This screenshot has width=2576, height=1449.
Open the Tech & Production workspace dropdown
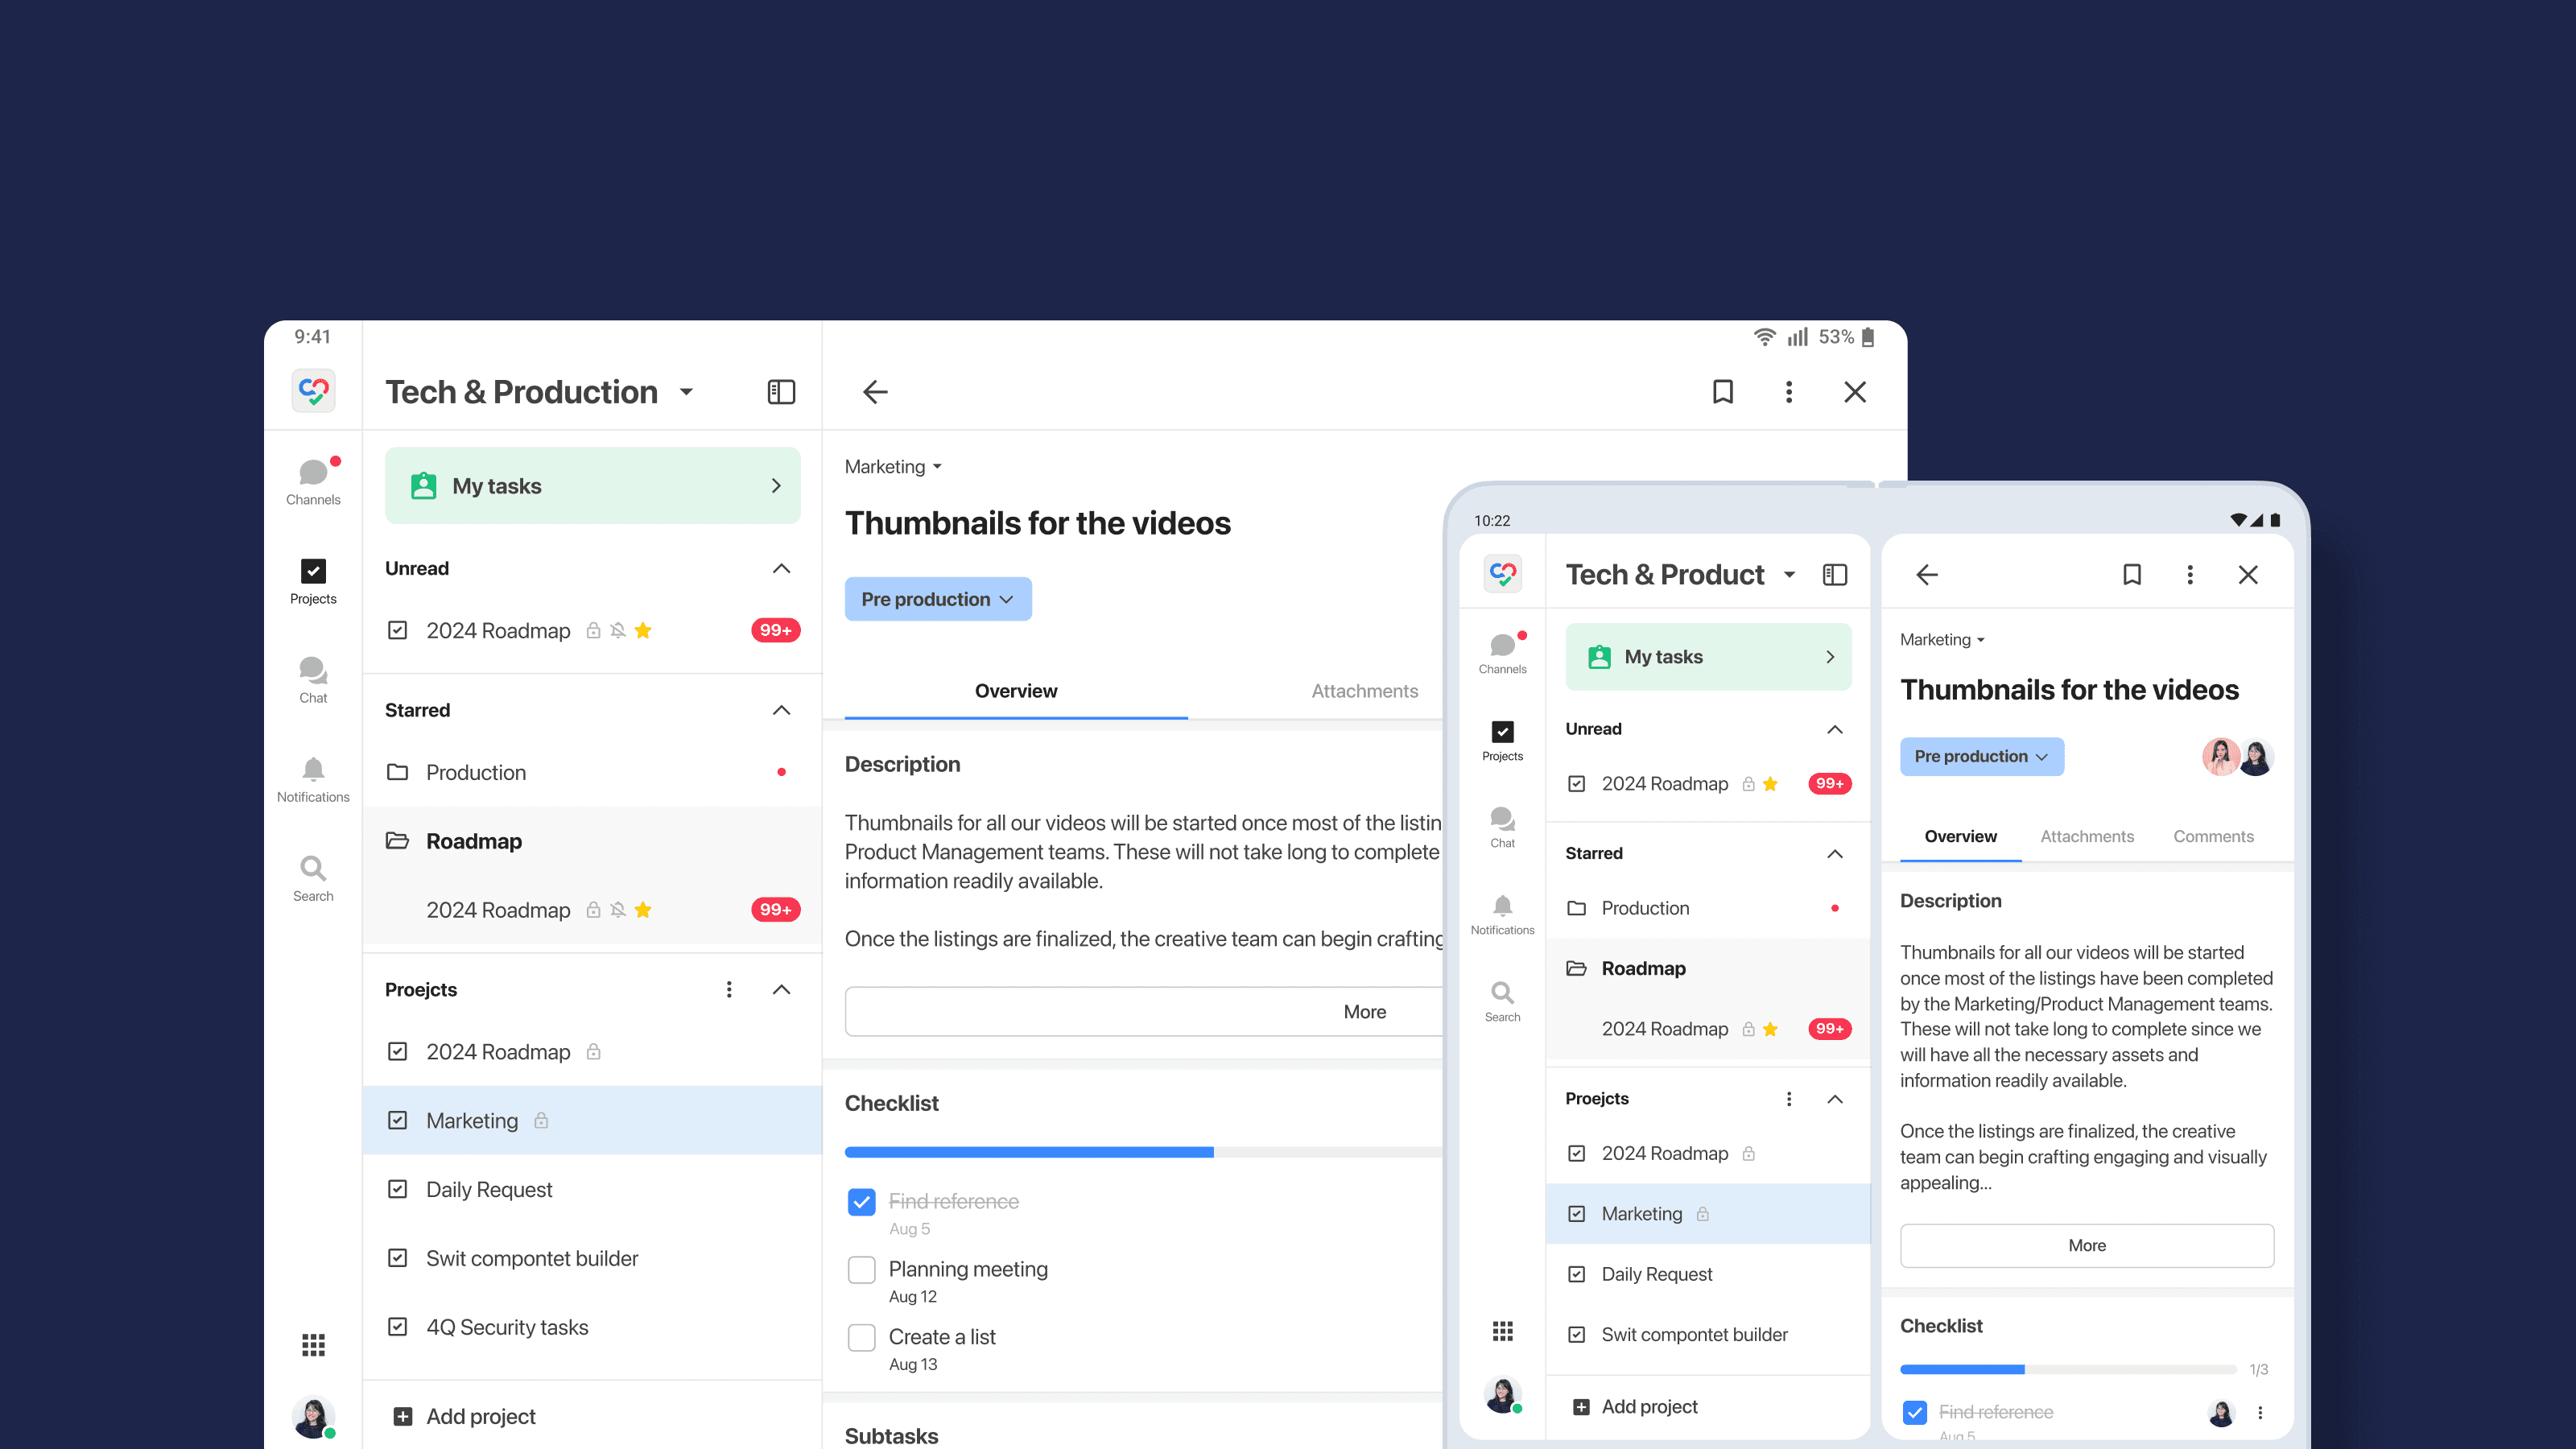click(x=686, y=392)
